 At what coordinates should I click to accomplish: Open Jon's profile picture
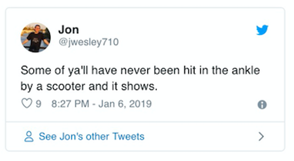pos(36,37)
